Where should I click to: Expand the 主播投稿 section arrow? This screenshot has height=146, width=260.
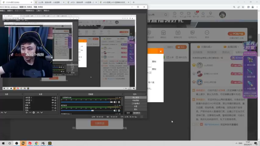tap(212, 47)
